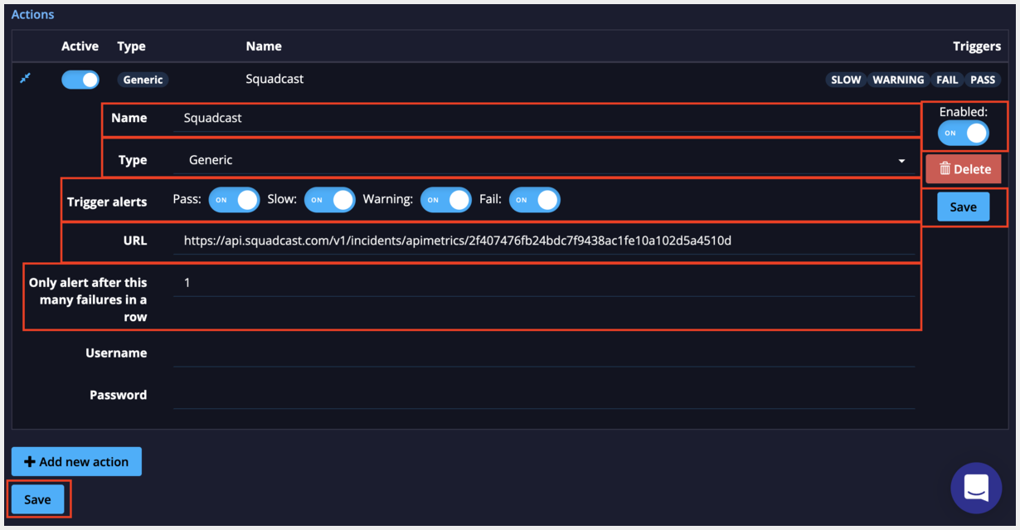Viewport: 1020px width, 530px height.
Task: Click the Name column header
Action: pos(264,46)
